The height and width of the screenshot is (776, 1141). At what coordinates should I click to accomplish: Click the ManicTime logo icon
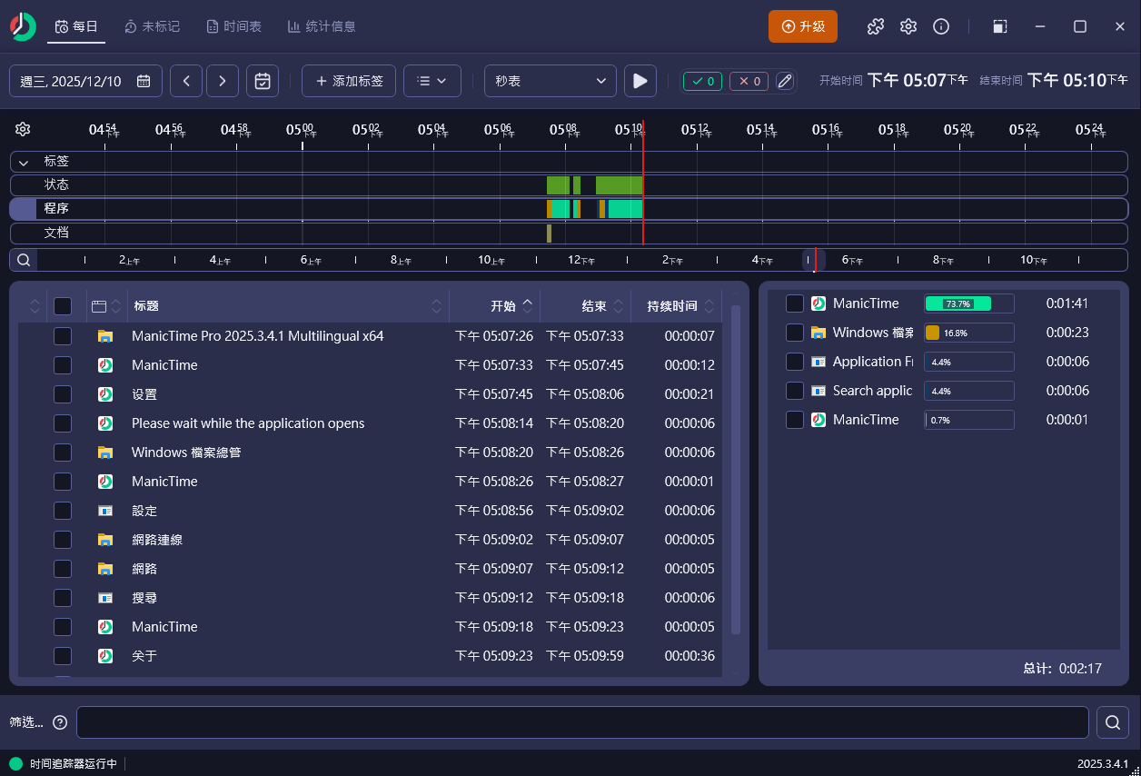(x=23, y=26)
